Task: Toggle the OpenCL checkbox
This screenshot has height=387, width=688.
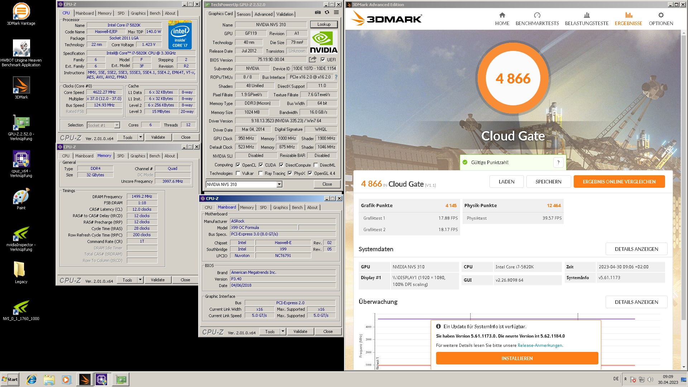Action: [238, 165]
